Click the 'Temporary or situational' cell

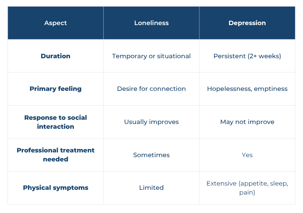[x=151, y=56]
